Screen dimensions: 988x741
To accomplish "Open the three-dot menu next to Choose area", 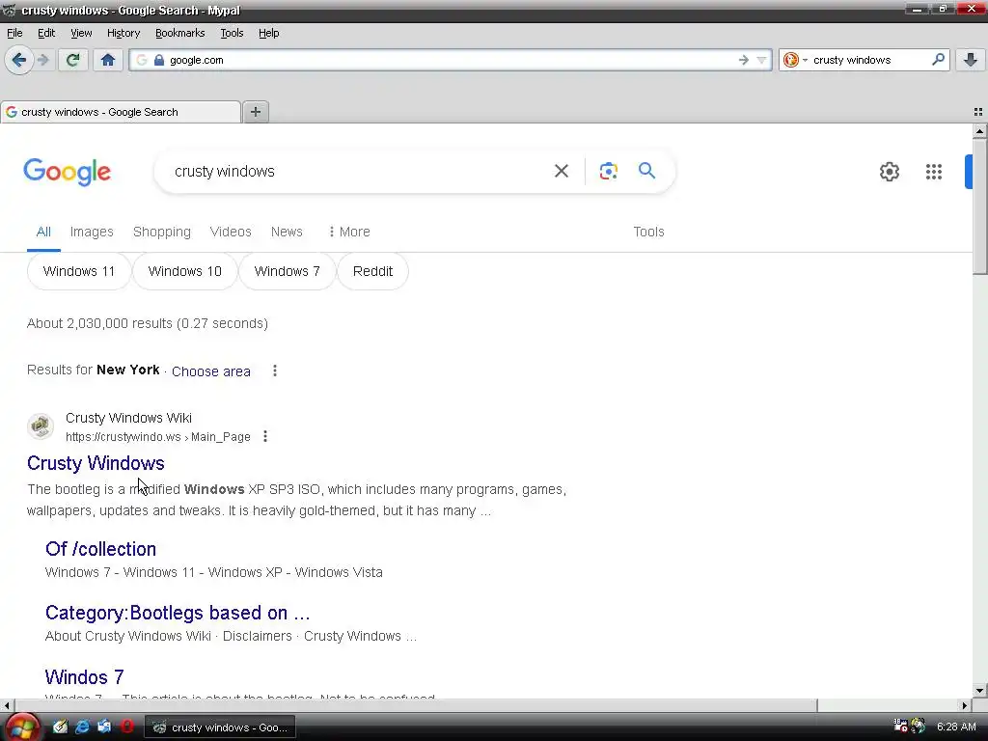I will tap(275, 370).
